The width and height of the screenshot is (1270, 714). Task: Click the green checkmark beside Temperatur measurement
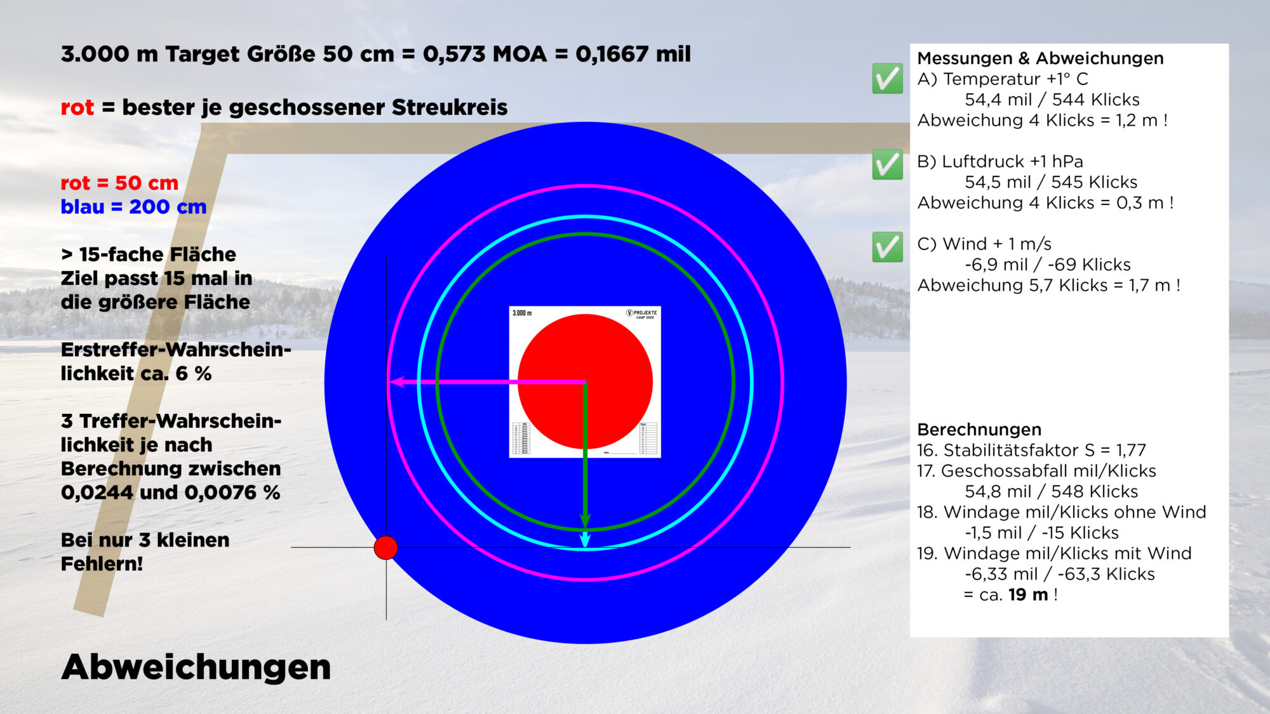click(887, 79)
